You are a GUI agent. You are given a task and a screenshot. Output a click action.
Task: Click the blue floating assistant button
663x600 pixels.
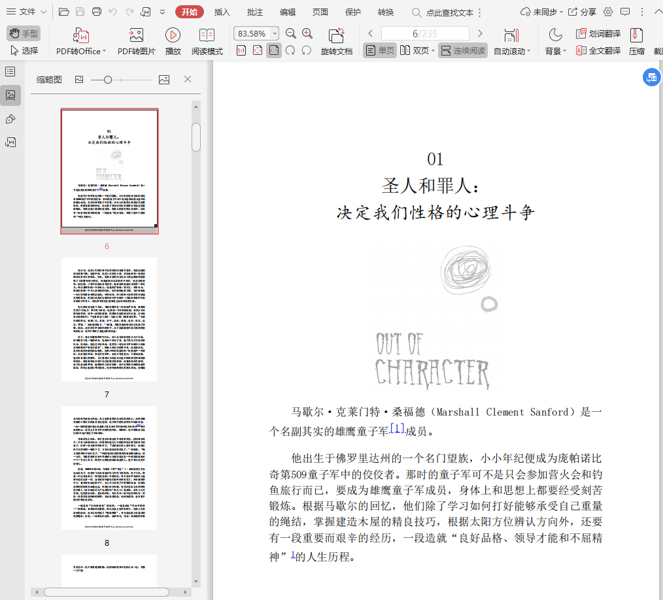(652, 77)
